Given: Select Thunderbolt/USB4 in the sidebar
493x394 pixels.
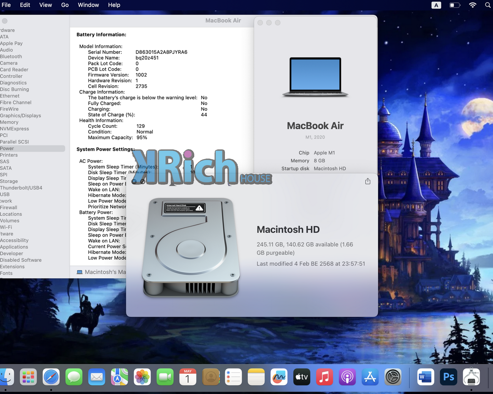Looking at the screenshot, I should [x=21, y=188].
